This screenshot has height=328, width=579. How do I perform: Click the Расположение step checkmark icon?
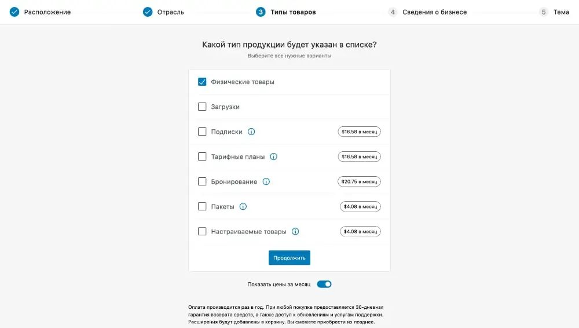click(x=14, y=12)
